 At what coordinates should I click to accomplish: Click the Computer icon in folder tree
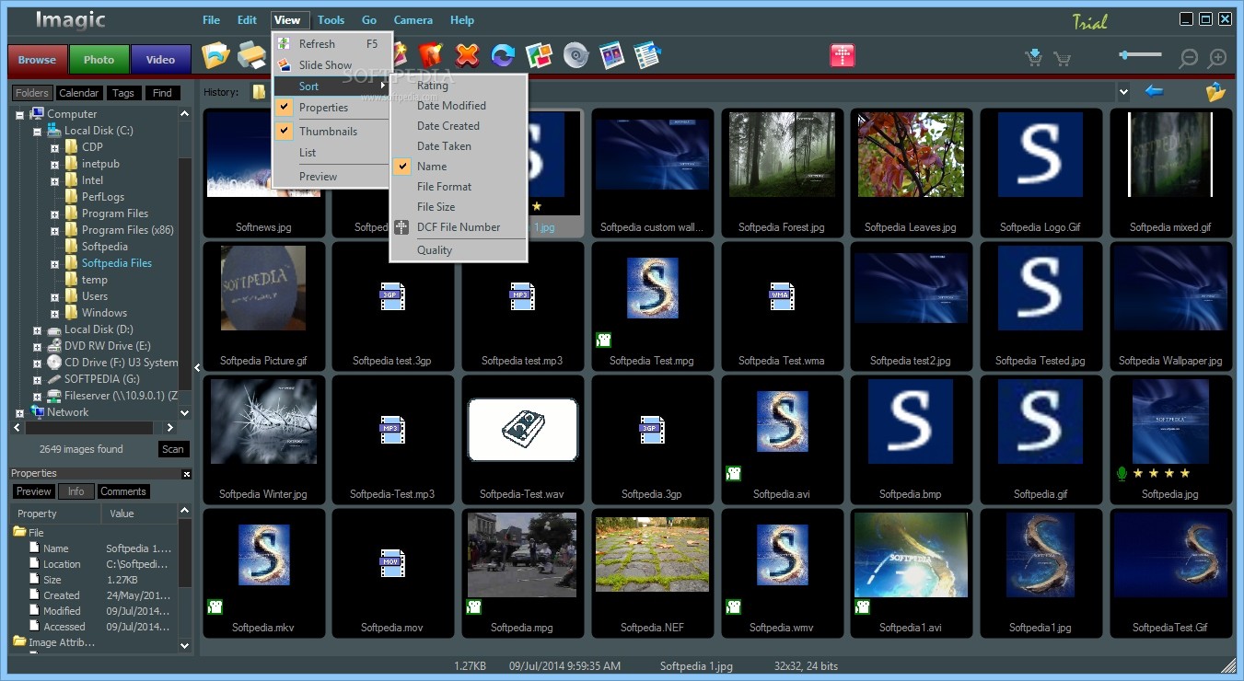(37, 113)
